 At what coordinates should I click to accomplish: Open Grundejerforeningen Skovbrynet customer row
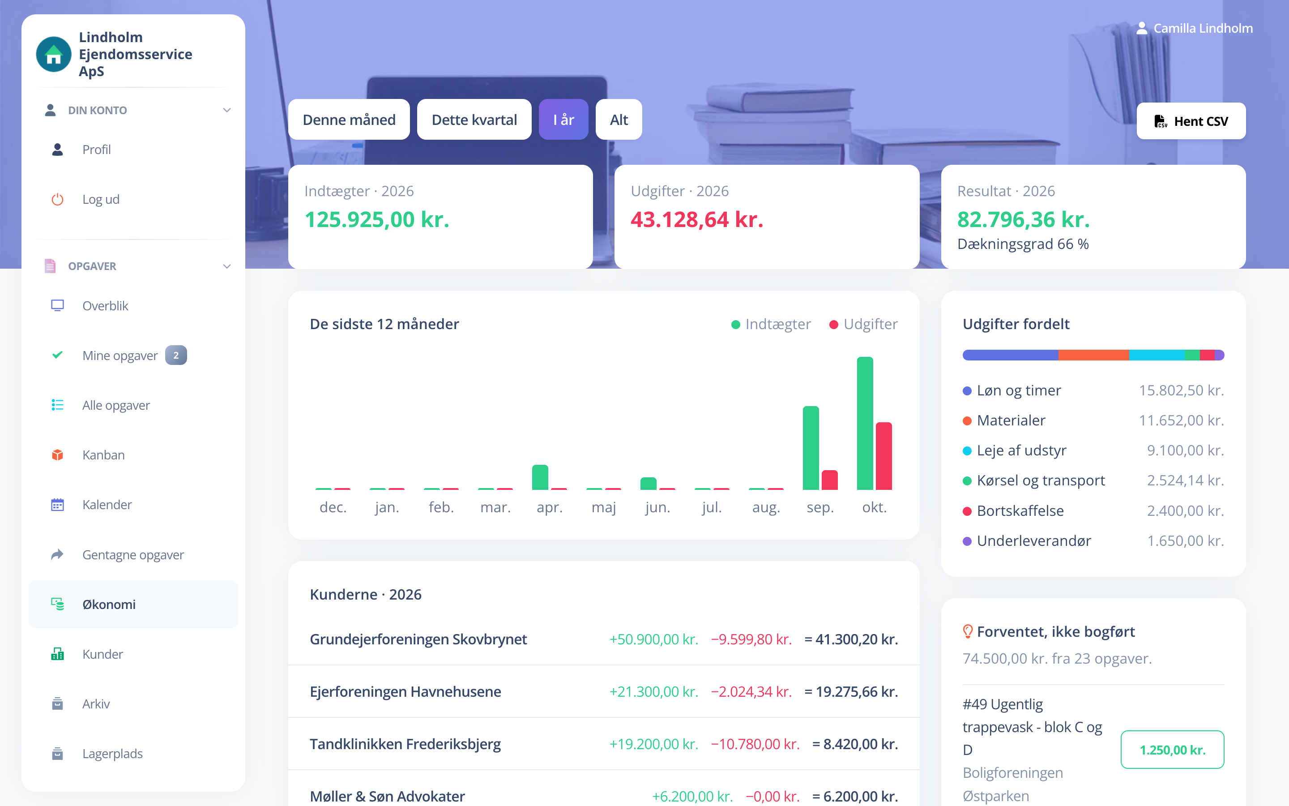point(603,639)
